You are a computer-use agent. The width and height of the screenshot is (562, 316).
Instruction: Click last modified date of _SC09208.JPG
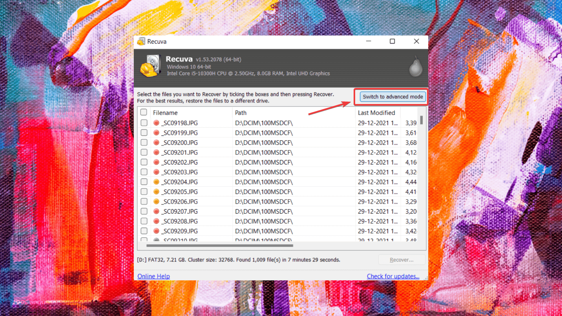pyautogui.click(x=378, y=221)
